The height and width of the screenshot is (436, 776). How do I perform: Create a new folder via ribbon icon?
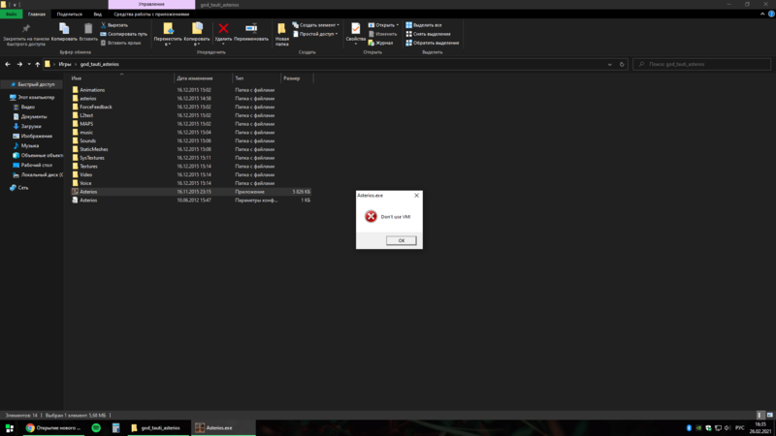click(281, 30)
